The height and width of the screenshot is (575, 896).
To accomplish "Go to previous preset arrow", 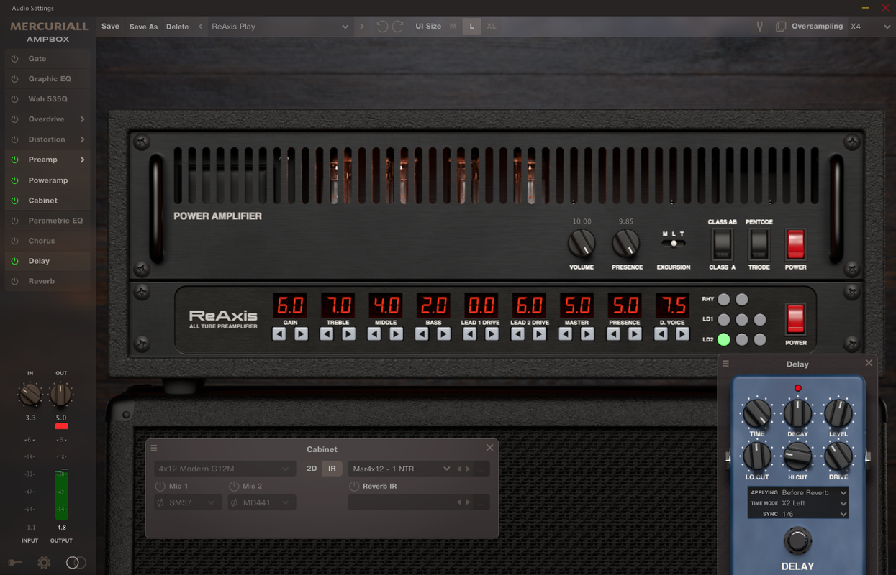I will (x=201, y=27).
